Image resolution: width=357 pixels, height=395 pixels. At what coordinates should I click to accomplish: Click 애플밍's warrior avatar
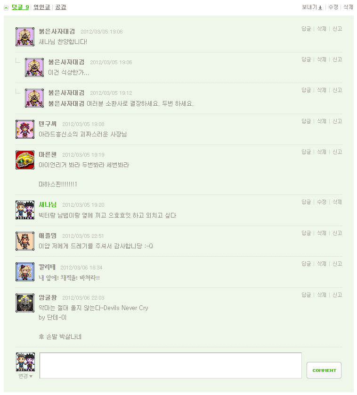point(25,241)
